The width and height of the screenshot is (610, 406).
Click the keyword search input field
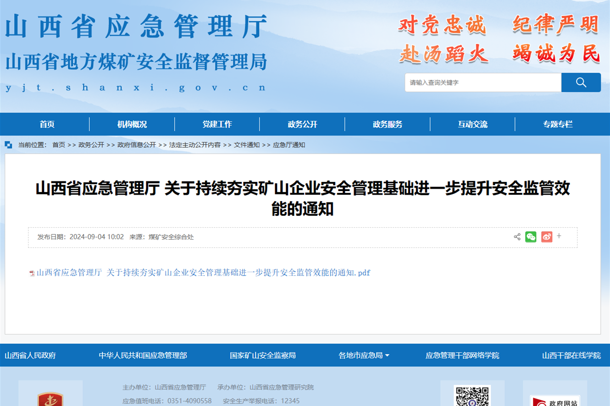coord(482,82)
